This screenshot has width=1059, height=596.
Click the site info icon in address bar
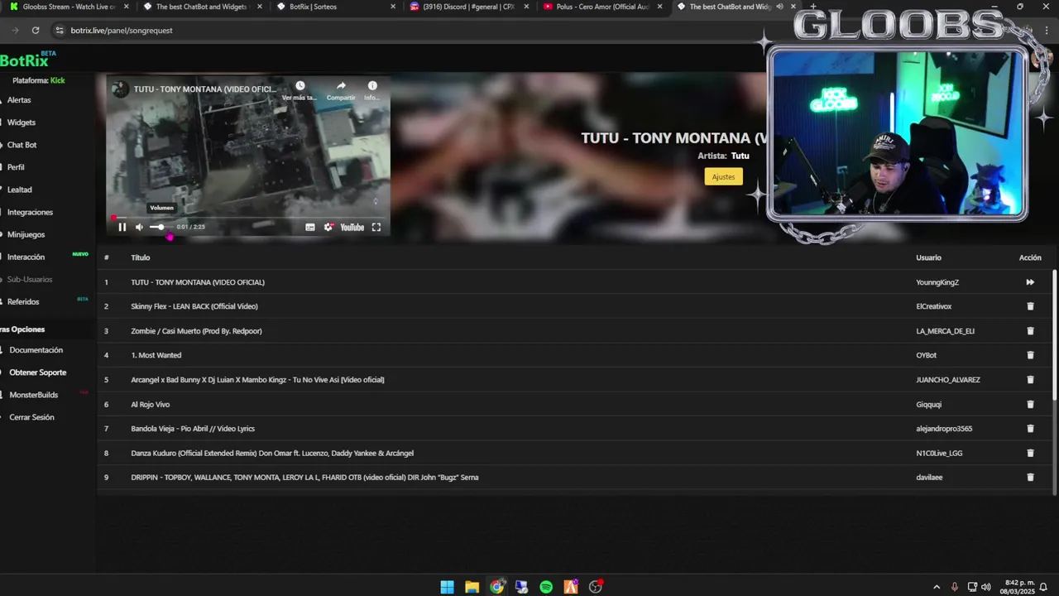[59, 30]
